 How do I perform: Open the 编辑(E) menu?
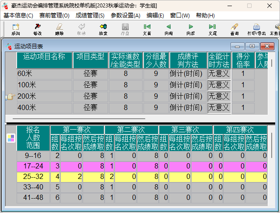[x=155, y=15]
